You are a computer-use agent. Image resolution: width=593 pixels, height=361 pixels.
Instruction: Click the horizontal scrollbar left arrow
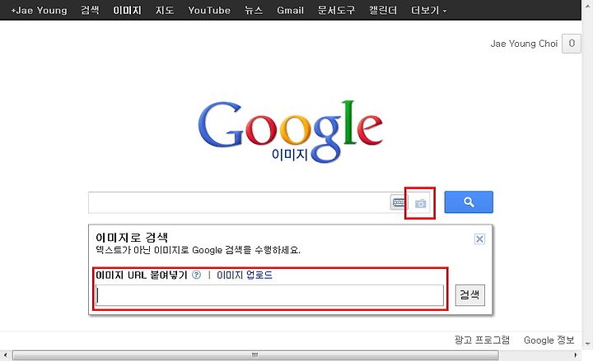5,355
